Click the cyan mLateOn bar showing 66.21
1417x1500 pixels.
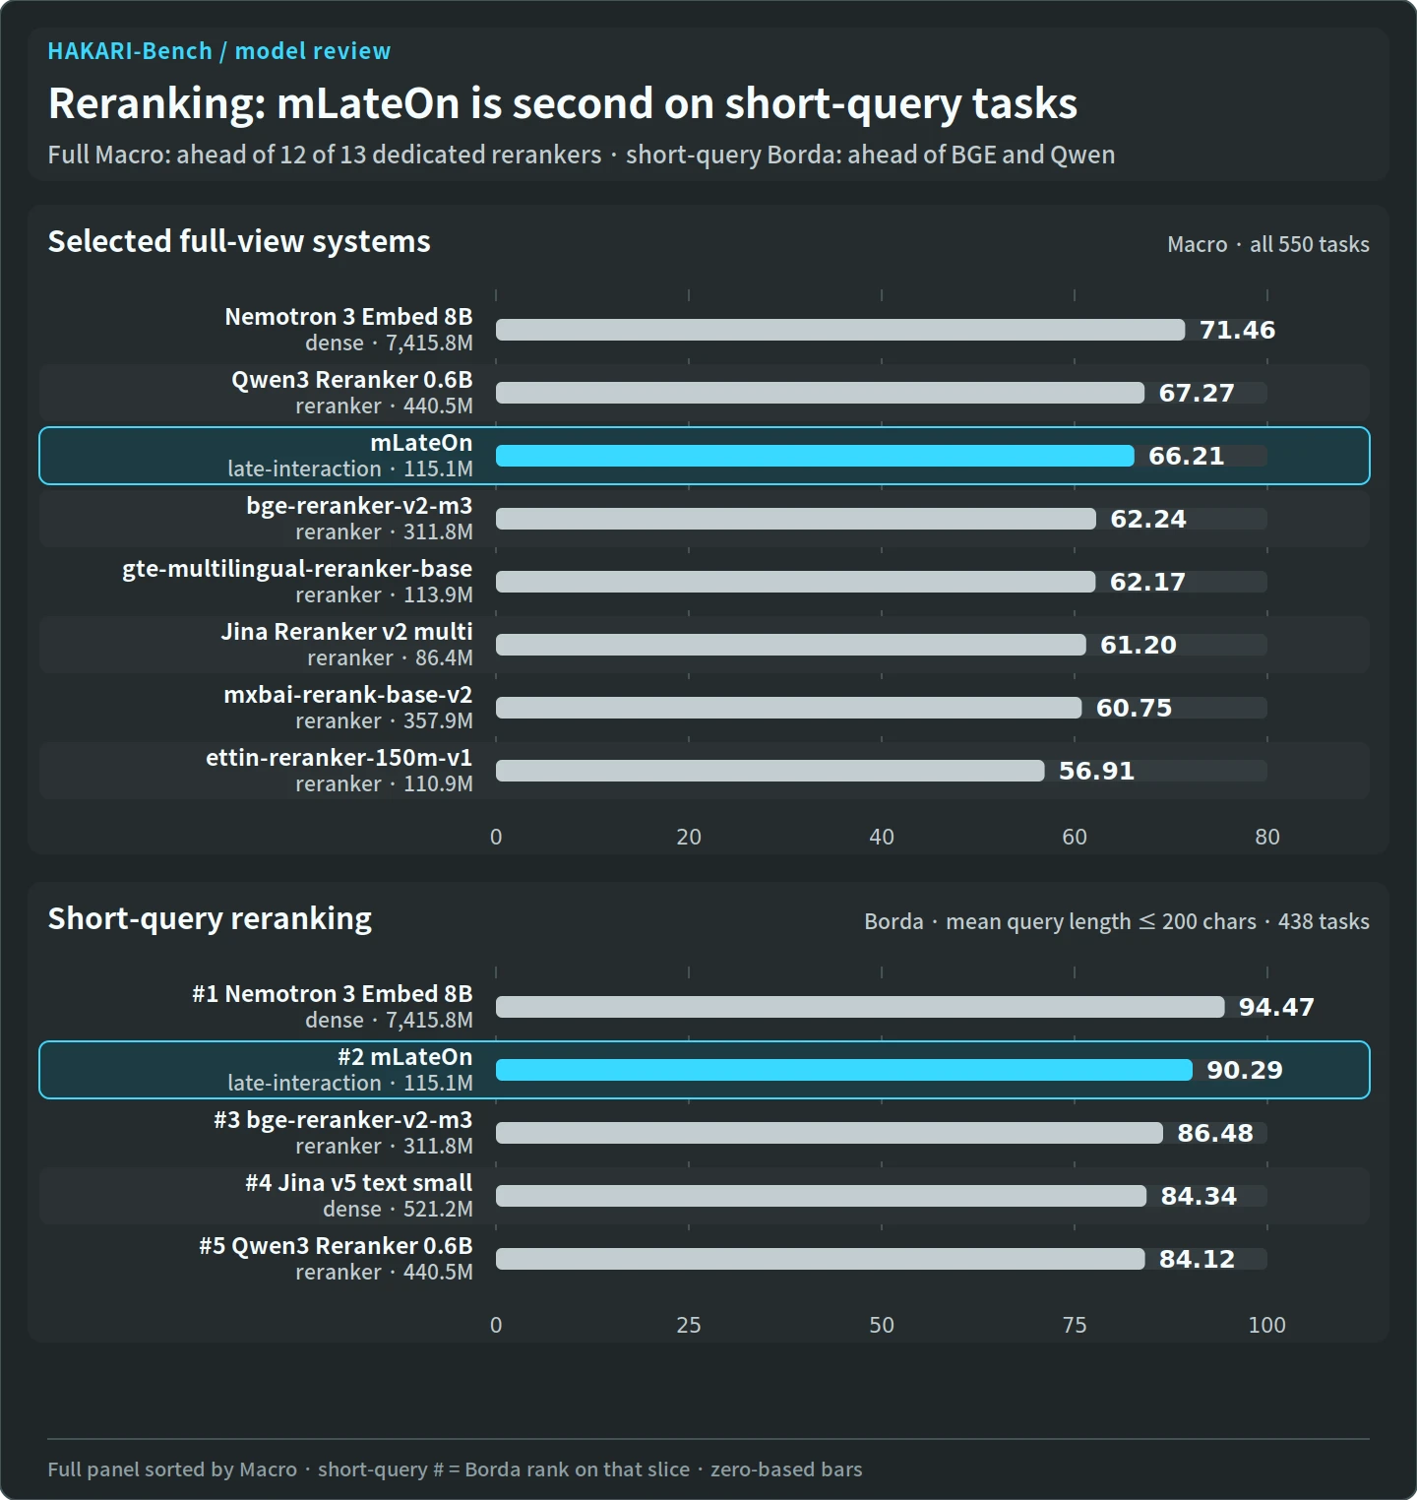[815, 456]
